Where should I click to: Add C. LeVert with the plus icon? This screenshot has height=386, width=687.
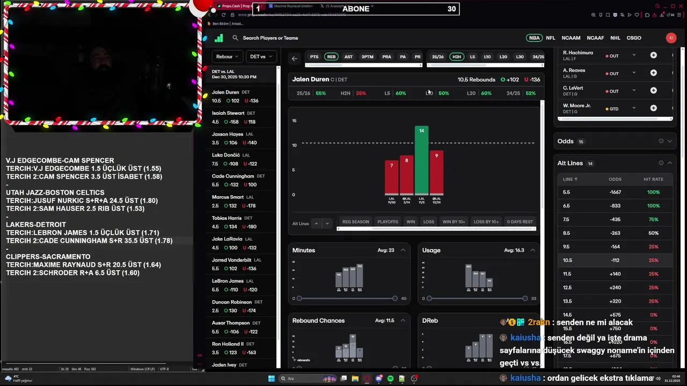(653, 91)
